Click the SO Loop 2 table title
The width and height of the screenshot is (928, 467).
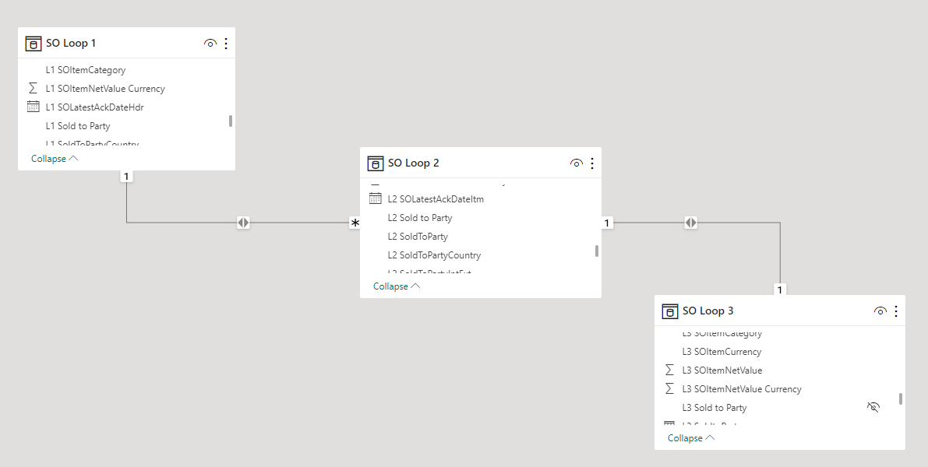click(x=413, y=163)
